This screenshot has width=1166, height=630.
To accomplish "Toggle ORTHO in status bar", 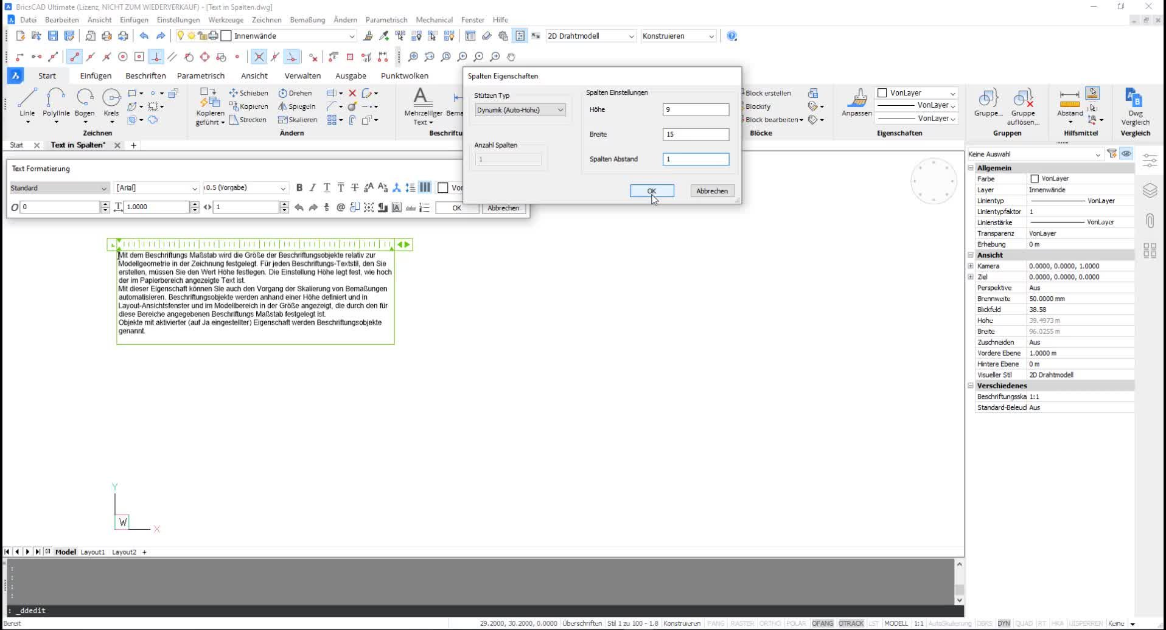I will pyautogui.click(x=770, y=623).
